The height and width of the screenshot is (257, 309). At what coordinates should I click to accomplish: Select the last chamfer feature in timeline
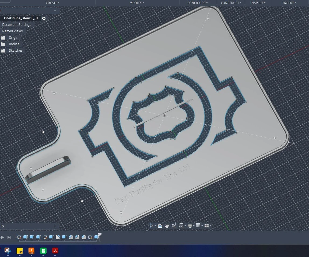(x=84, y=237)
